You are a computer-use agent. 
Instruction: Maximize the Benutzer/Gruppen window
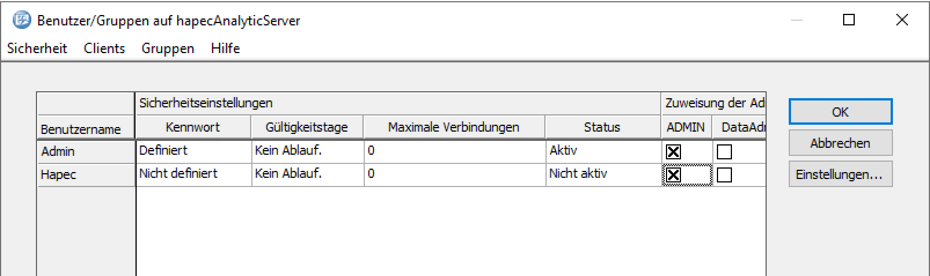[x=849, y=21]
